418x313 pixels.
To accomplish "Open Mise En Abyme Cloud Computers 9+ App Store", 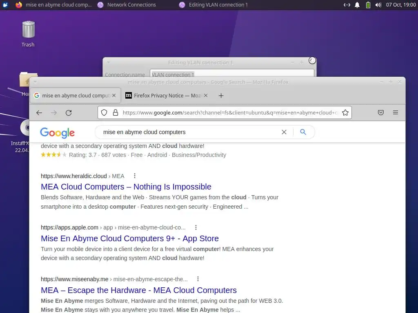I will (129, 238).
